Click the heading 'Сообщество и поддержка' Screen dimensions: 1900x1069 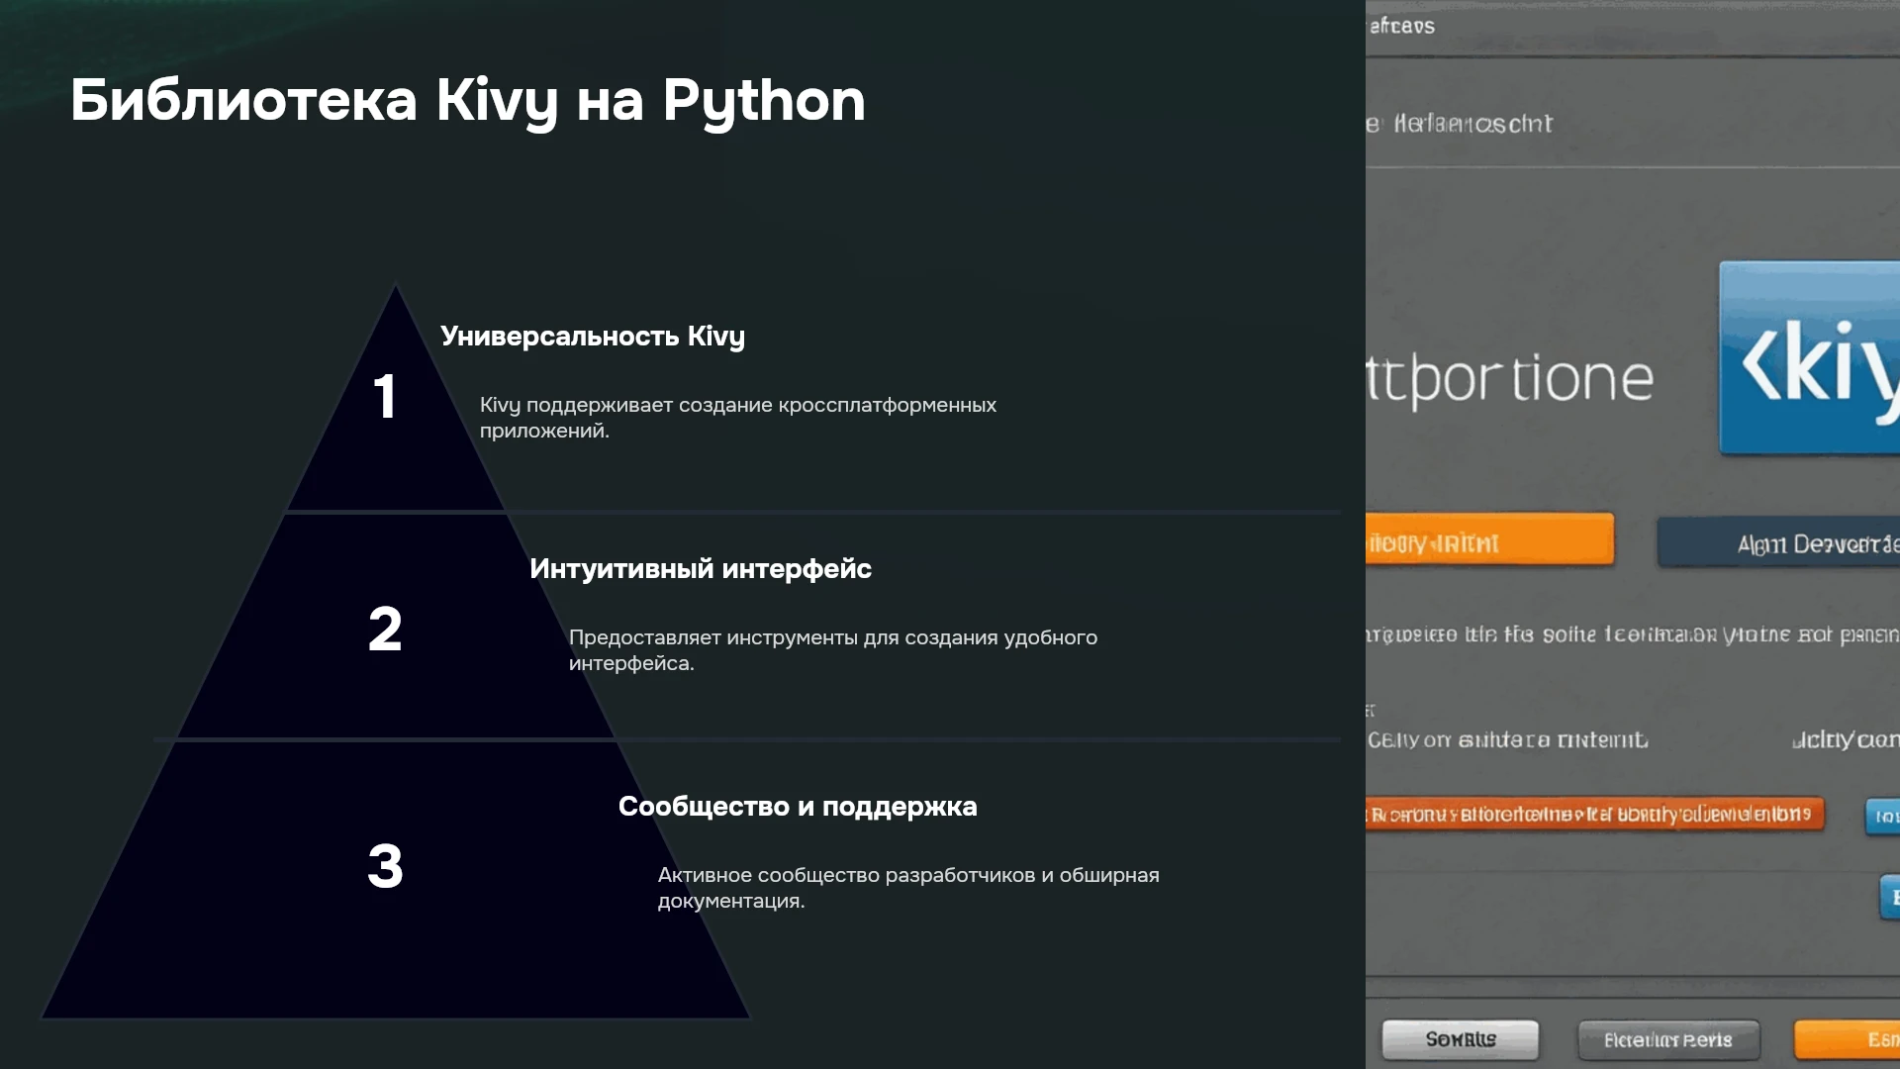tap(798, 807)
